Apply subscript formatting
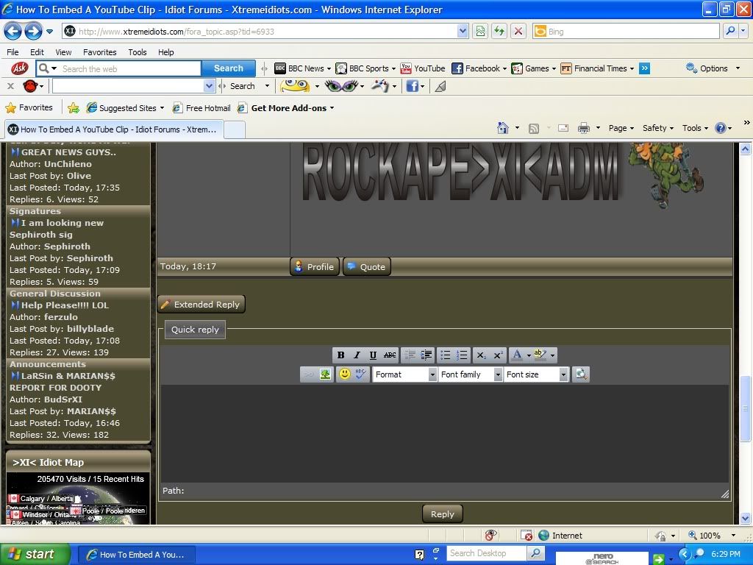753x565 pixels. tap(481, 355)
